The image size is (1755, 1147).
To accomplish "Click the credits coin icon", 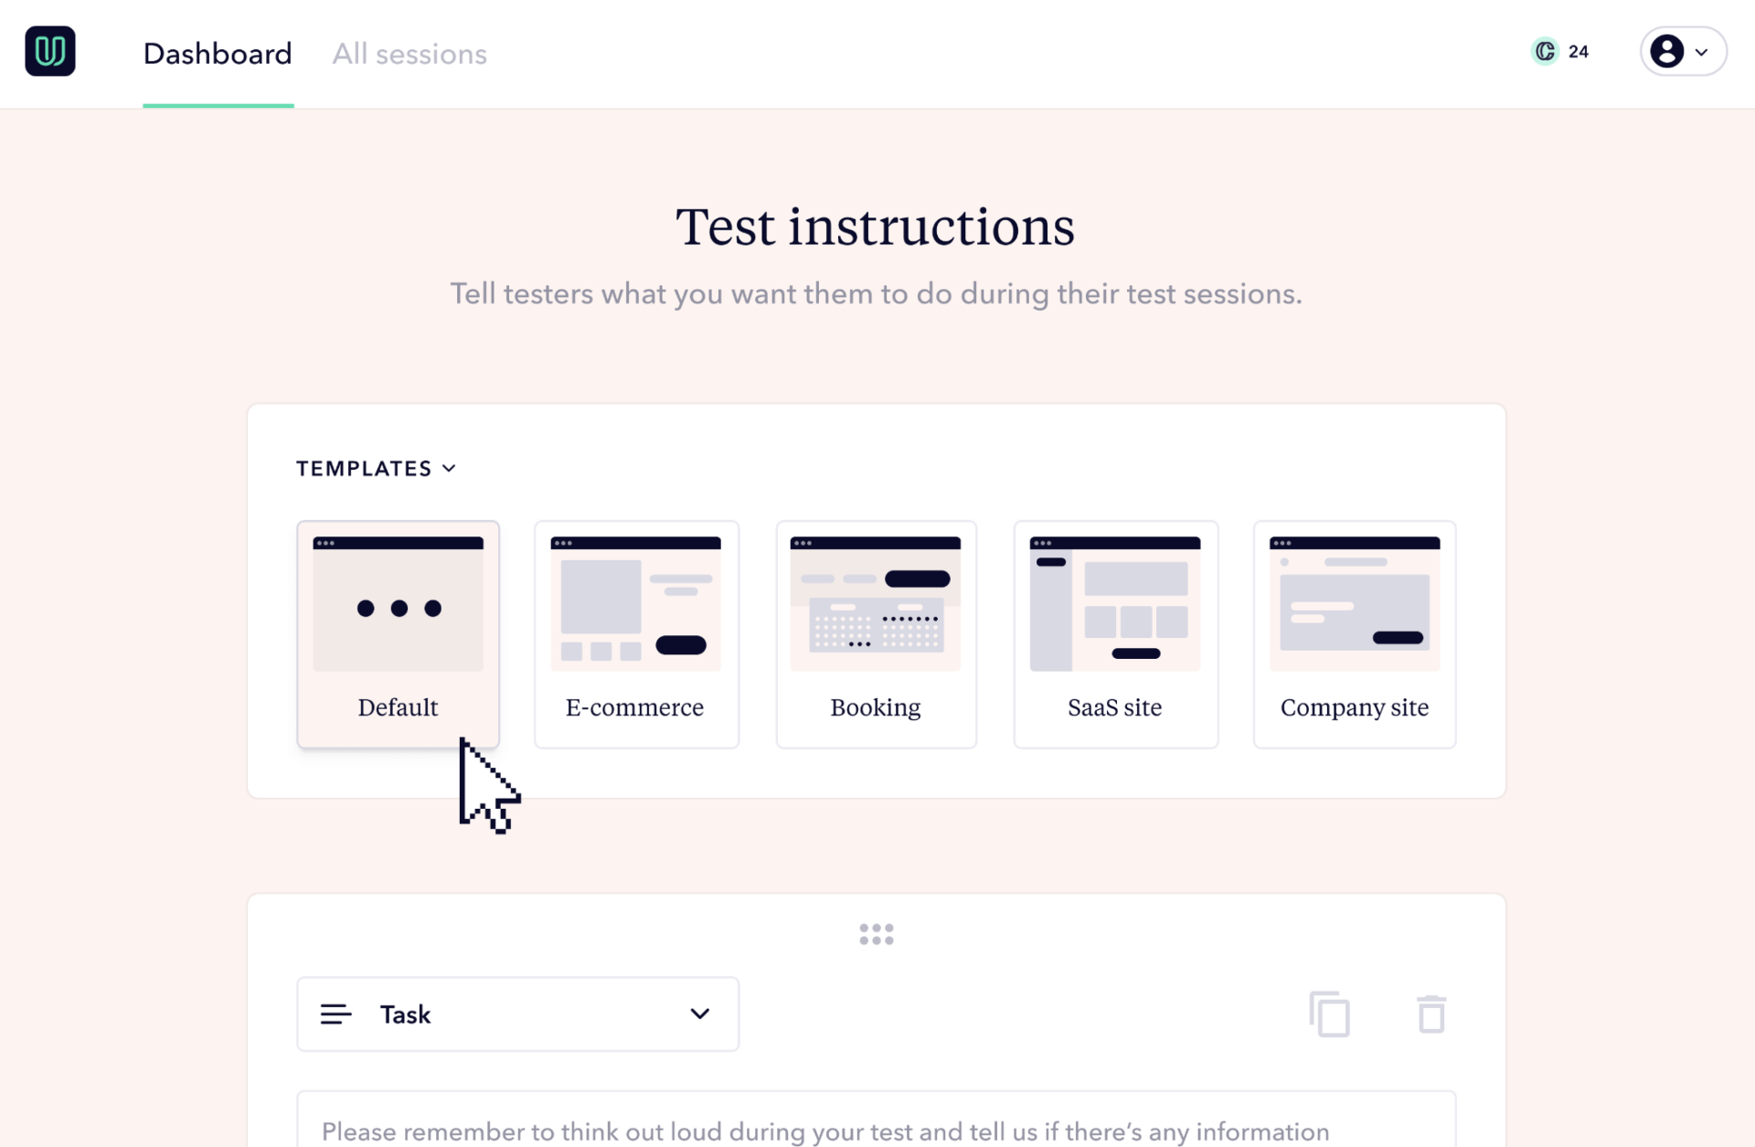I will click(x=1545, y=51).
